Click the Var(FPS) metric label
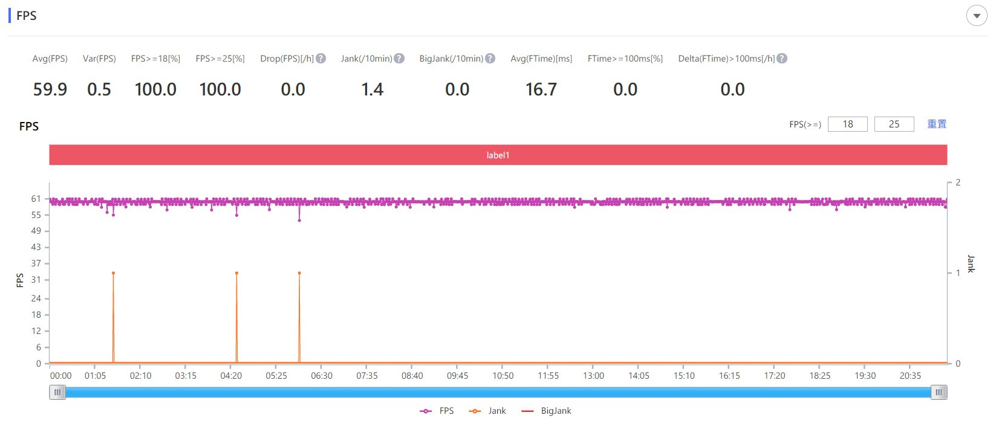This screenshot has height=421, width=996. point(99,59)
